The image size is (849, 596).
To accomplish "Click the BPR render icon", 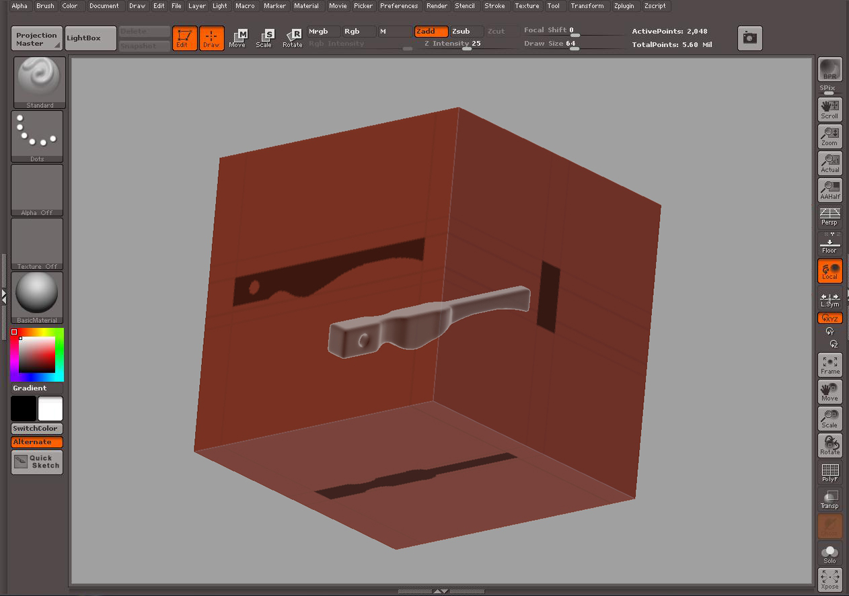I will [x=829, y=70].
